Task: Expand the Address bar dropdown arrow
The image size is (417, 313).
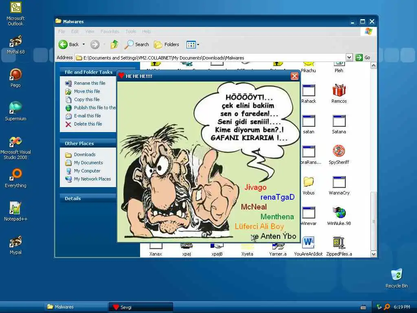Action: click(x=349, y=57)
